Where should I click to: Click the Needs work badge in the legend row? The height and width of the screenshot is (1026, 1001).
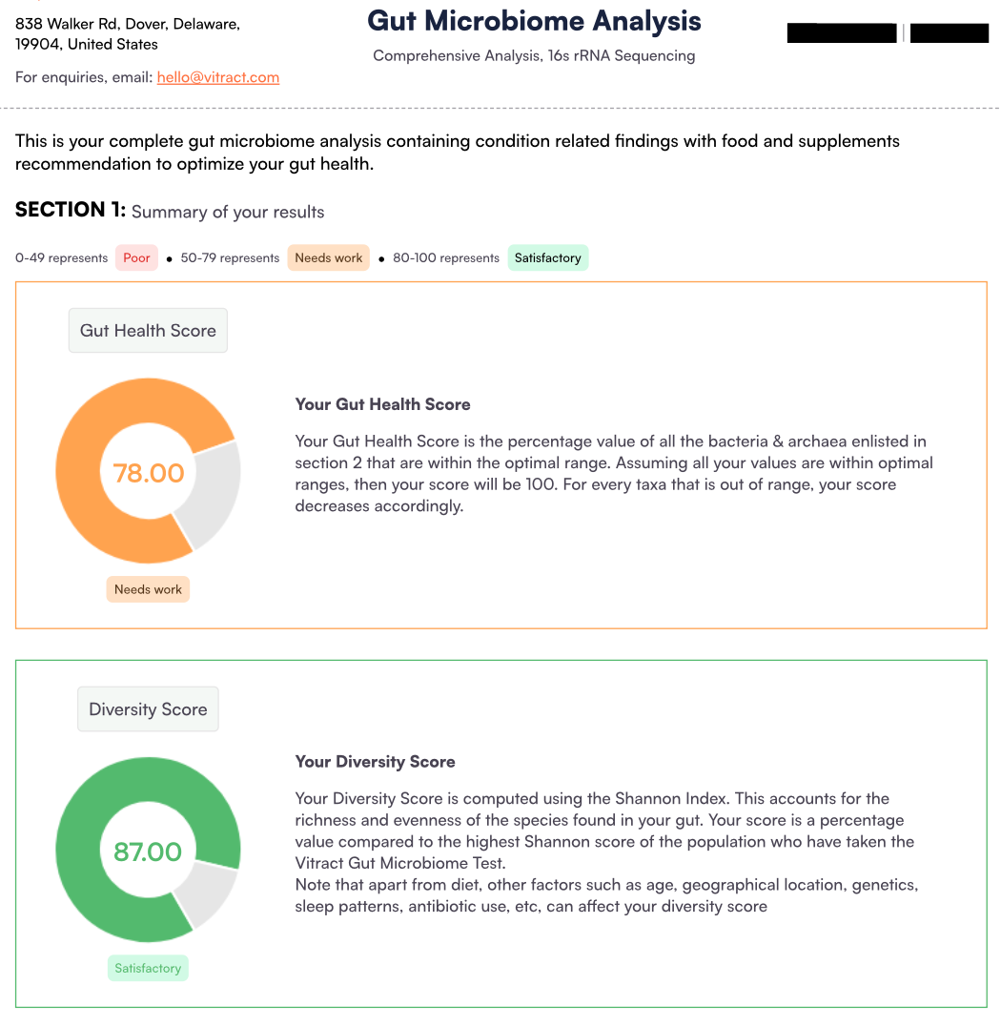point(328,257)
